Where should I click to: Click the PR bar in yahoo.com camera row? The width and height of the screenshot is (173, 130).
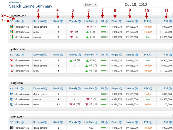point(104,60)
